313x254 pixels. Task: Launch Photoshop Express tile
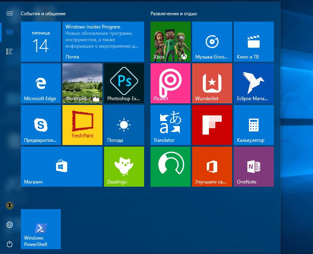point(124,83)
